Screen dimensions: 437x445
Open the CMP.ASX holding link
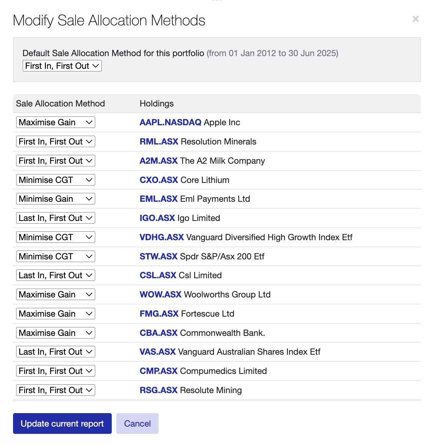(x=159, y=371)
